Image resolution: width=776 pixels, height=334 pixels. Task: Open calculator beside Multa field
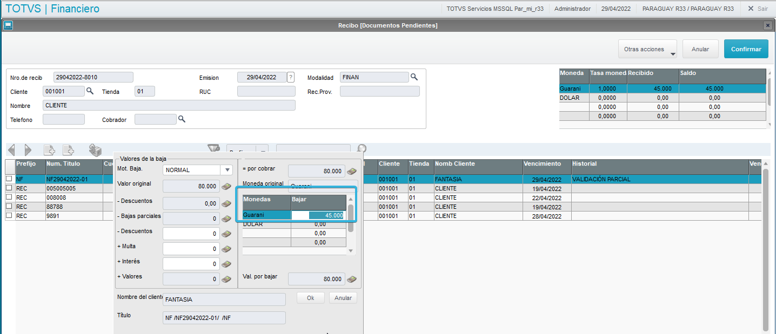click(x=226, y=249)
